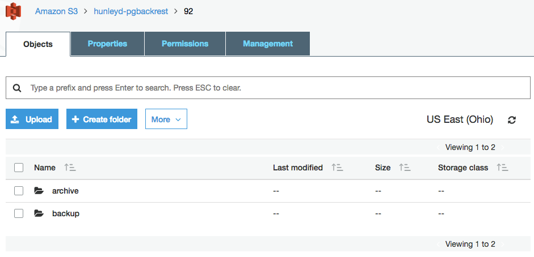Open the Permissions tab
Image resolution: width=534 pixels, height=257 pixels.
point(185,44)
